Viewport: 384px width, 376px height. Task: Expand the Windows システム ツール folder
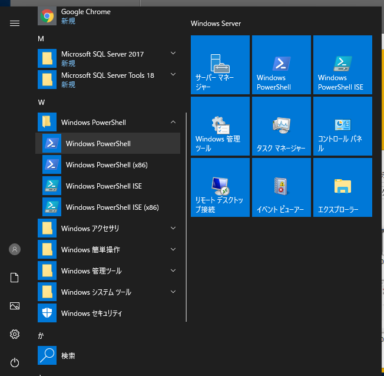108,292
